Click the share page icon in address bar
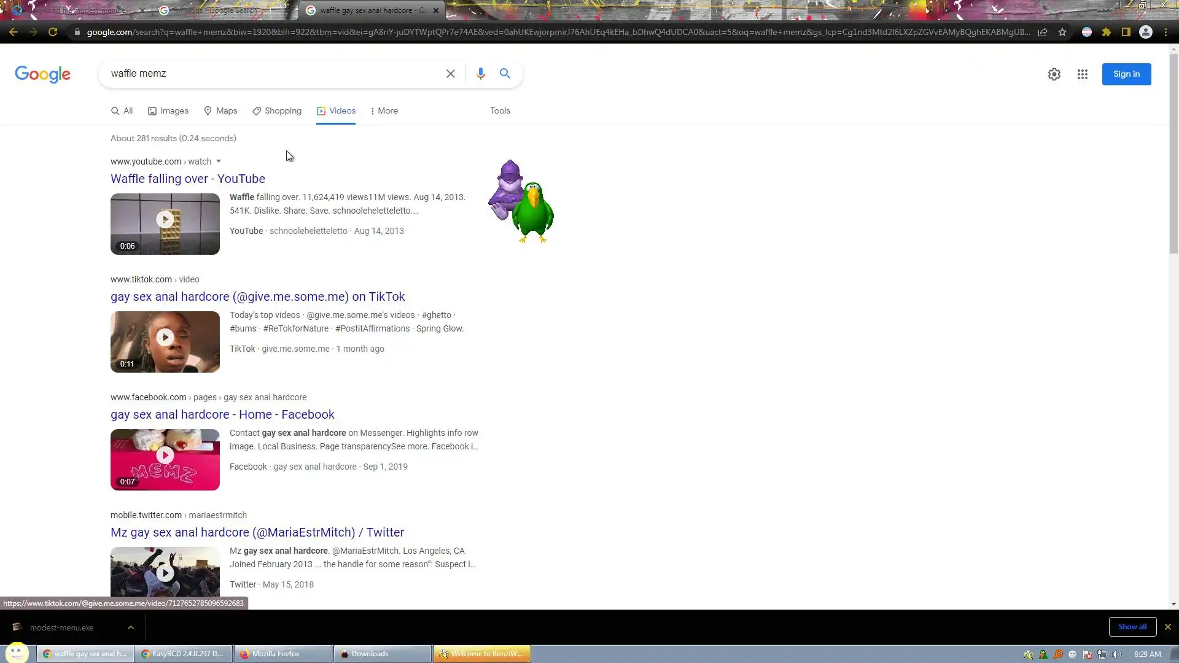 [1043, 32]
